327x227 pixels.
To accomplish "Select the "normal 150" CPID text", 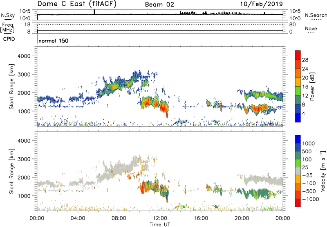I will (54, 41).
